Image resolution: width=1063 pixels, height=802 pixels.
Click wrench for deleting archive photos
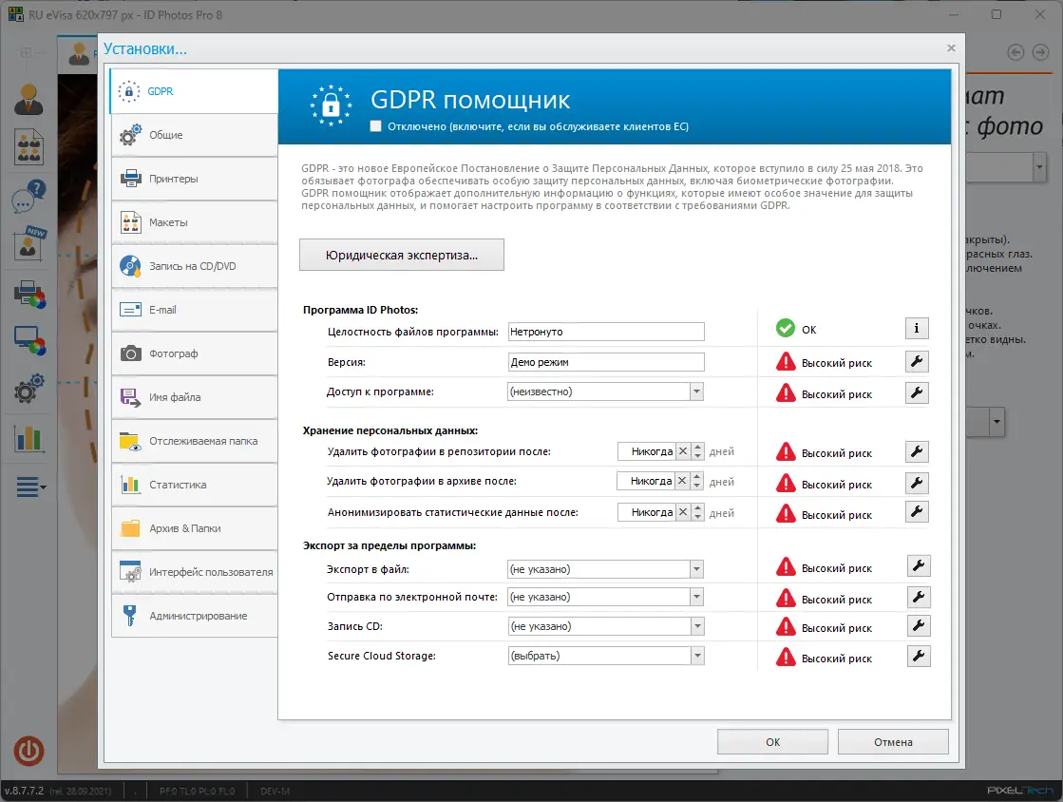point(917,483)
